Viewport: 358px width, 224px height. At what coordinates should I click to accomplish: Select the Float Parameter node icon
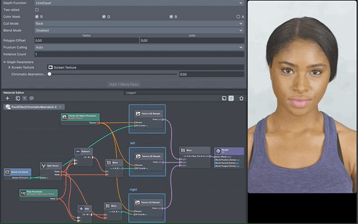(23, 193)
